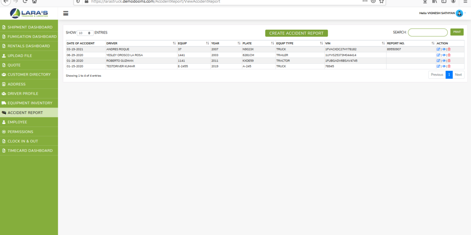The height and width of the screenshot is (235, 471).
Task: Toggle the hamburger sidebar menu
Action: coord(66,13)
